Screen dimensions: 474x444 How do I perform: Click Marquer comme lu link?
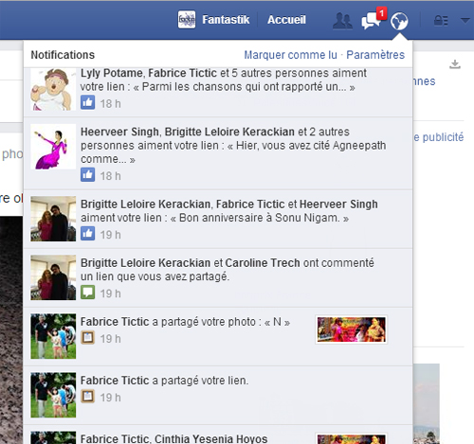(290, 55)
